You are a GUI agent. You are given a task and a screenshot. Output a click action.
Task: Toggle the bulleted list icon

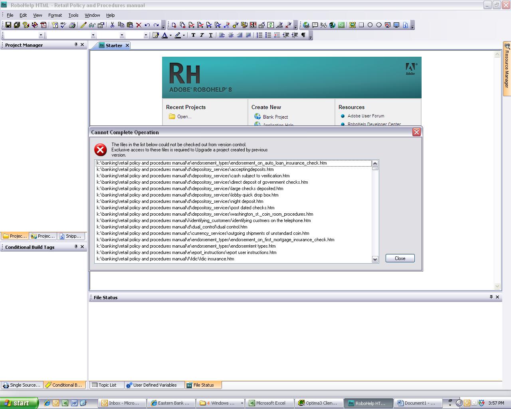(268, 35)
